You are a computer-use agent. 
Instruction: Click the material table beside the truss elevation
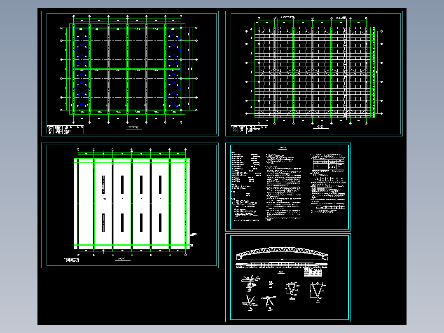coord(313,272)
